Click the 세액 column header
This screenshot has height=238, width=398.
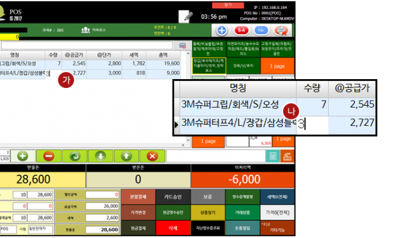tap(134, 55)
